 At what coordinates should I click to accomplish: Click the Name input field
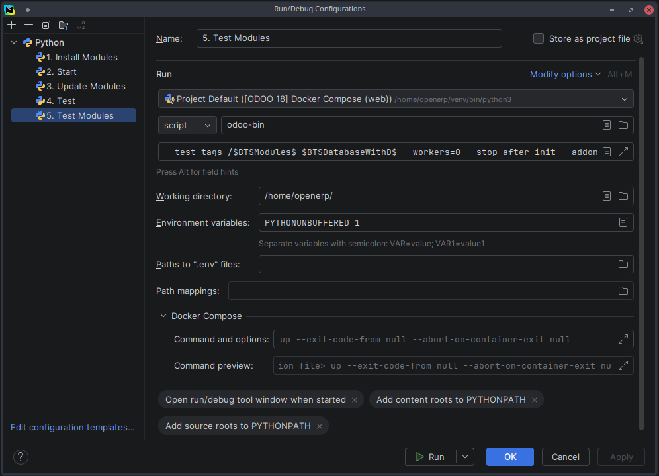349,38
